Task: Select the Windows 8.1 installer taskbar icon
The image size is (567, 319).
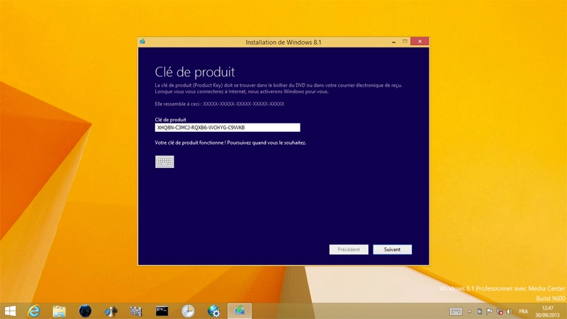Action: 239,310
